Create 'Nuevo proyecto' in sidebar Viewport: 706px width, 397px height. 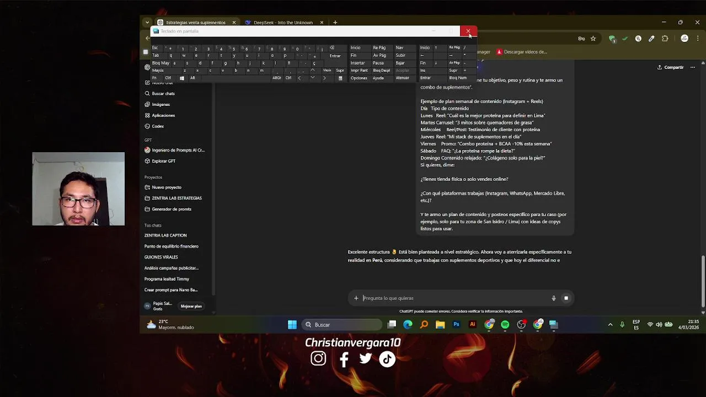pyautogui.click(x=166, y=187)
